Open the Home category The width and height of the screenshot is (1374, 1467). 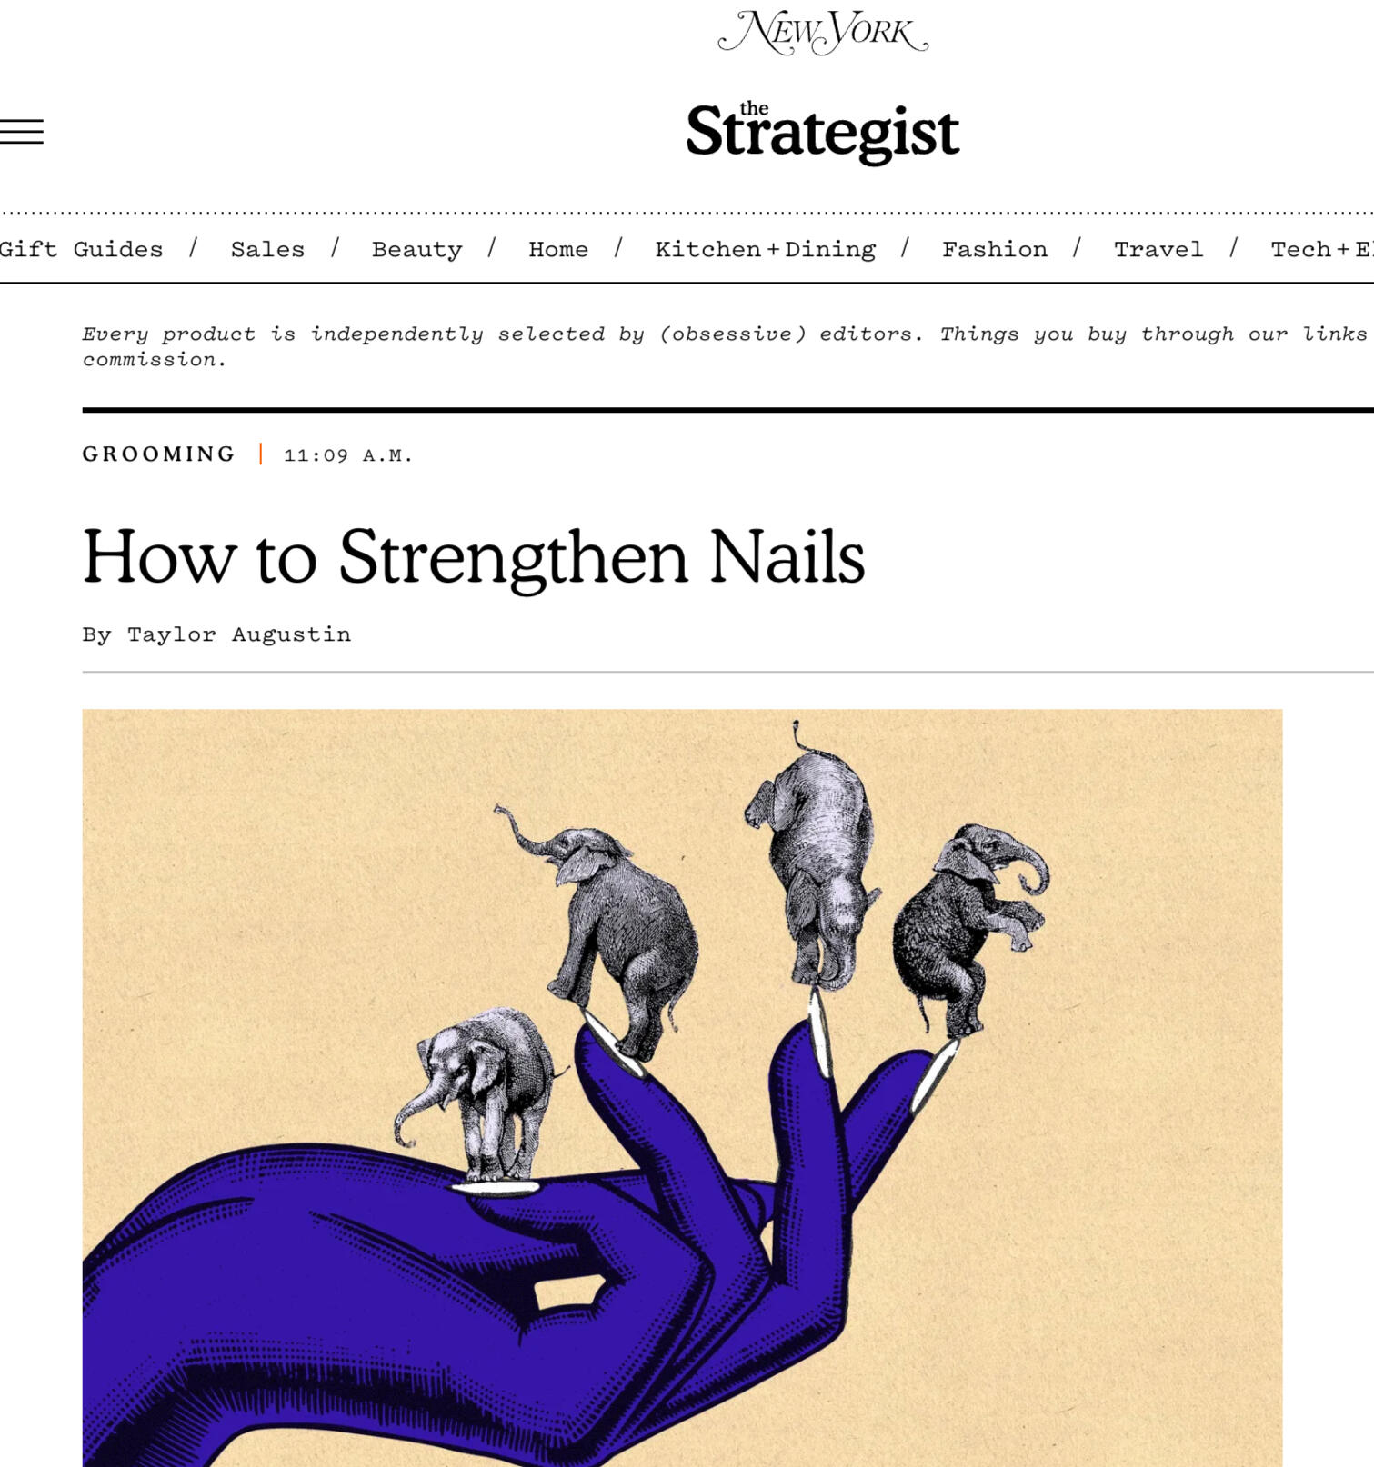[x=558, y=249]
